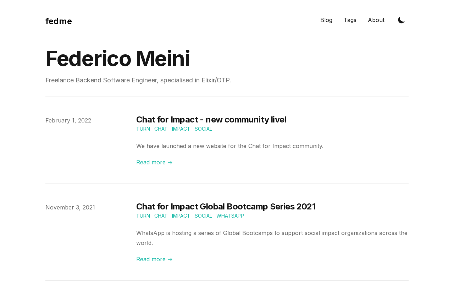Click the TURN tag under the Bootcamp post
454x284 pixels.
pyautogui.click(x=143, y=216)
